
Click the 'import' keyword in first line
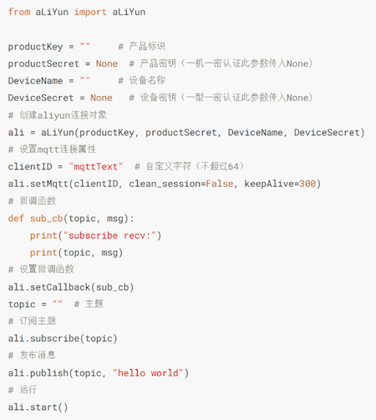(90, 12)
